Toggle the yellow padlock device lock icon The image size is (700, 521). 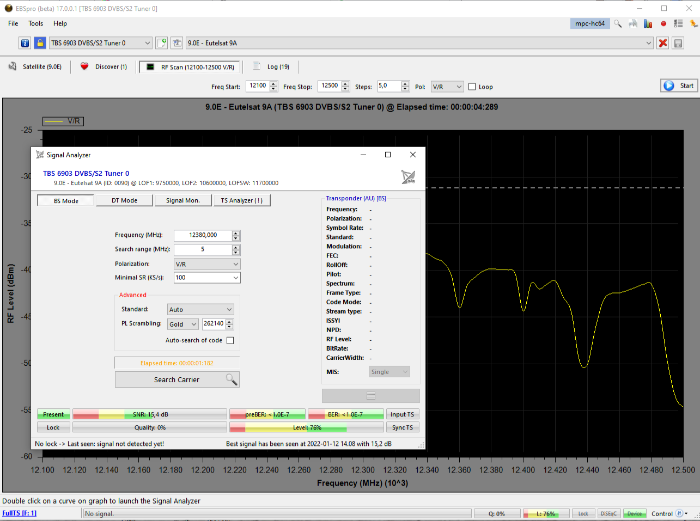pos(40,43)
